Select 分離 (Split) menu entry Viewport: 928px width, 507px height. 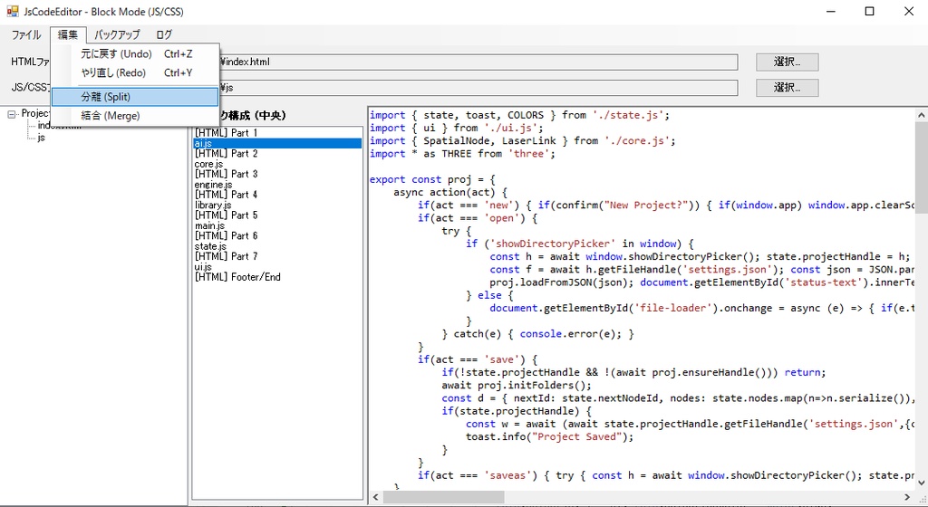coord(136,97)
